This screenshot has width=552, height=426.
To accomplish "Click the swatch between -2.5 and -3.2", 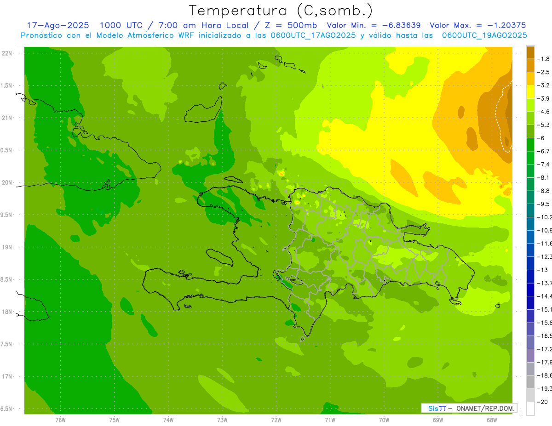I will tap(530, 79).
